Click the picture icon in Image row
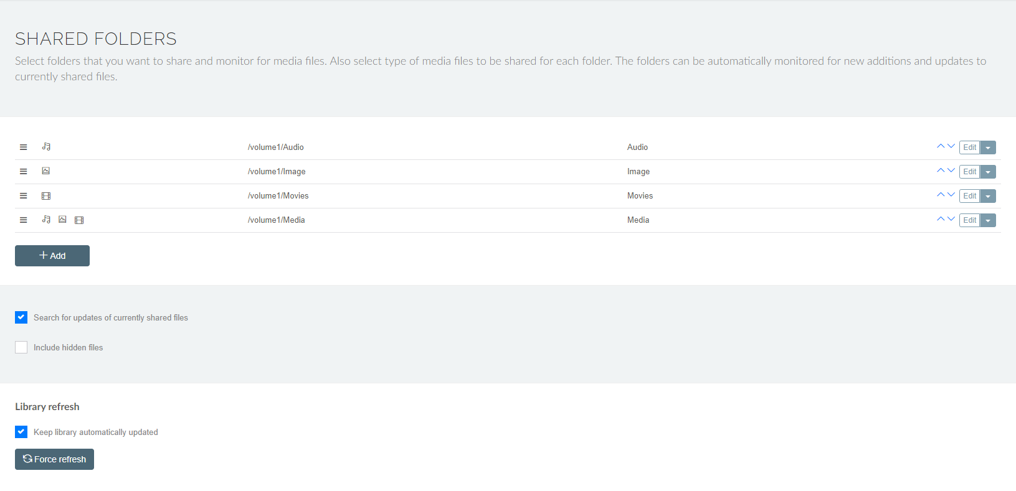Screen dimensions: 1016x491 tap(46, 171)
